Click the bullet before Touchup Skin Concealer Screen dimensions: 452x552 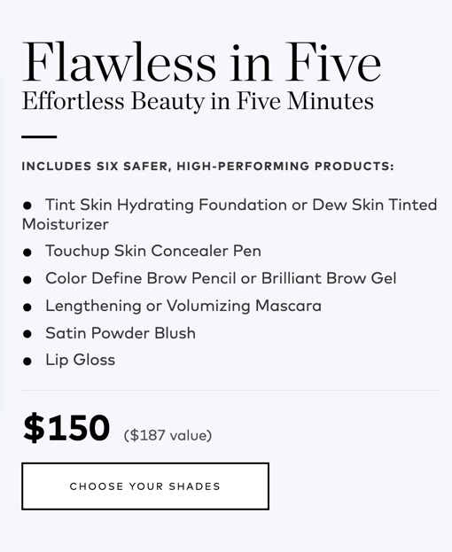[x=27, y=252]
